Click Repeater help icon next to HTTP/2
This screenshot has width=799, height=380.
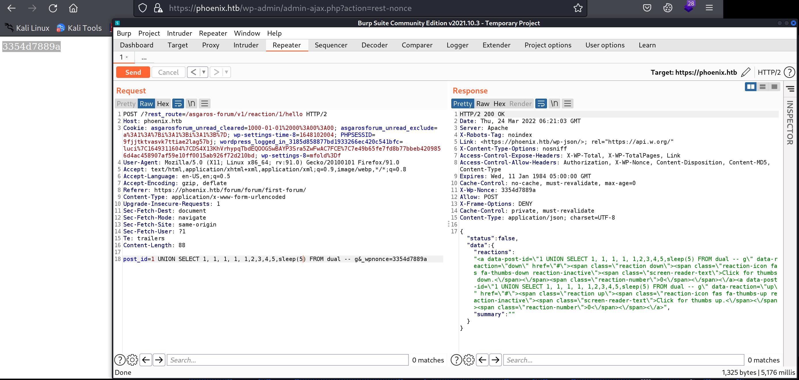click(789, 72)
